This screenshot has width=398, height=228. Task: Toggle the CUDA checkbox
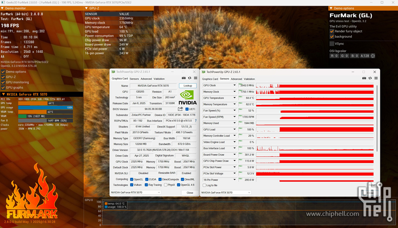147,179
